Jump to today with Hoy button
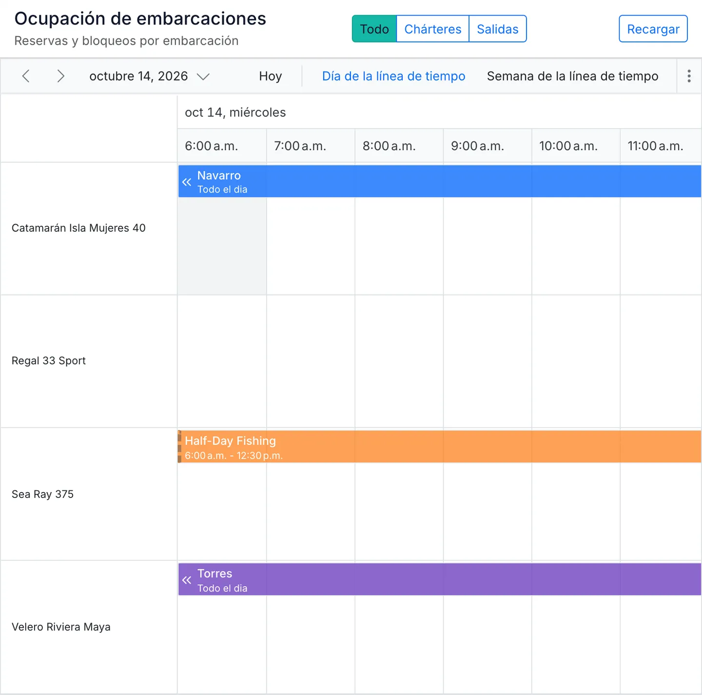The height and width of the screenshot is (695, 702). coord(271,76)
